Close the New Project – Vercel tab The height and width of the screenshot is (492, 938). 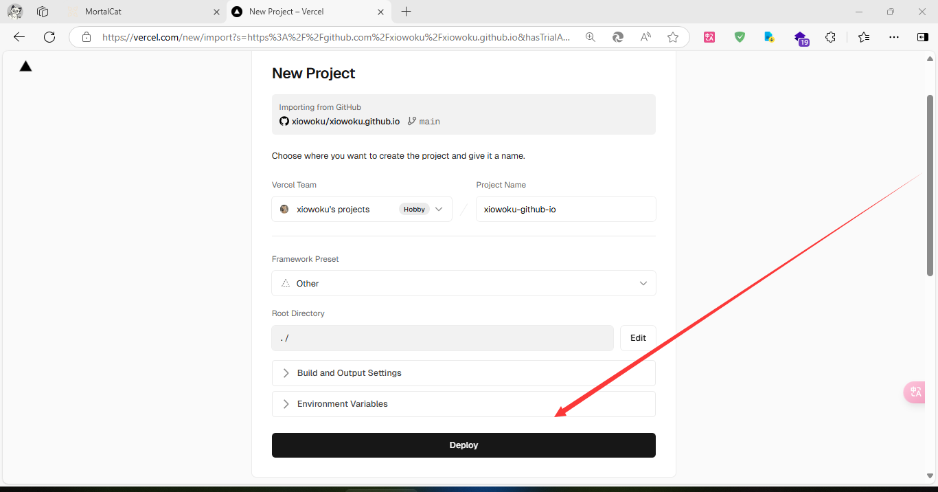[381, 12]
